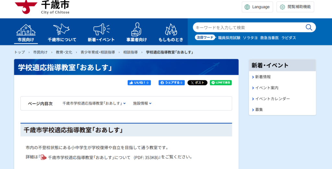Open 募集 in the sidebar menu
Viewport: 332px width, 169px height.
[x=259, y=110]
